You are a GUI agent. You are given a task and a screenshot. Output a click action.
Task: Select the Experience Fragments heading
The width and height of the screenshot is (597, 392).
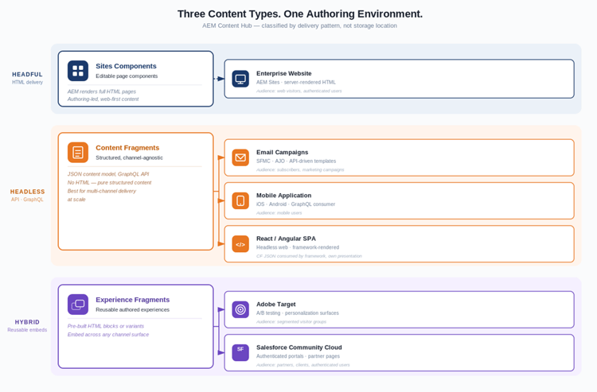[x=132, y=300]
